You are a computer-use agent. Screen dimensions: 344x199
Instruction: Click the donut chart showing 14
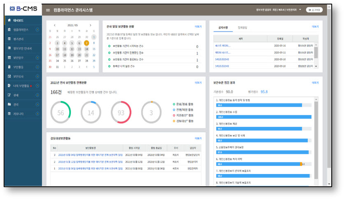pyautogui.click(x=91, y=112)
